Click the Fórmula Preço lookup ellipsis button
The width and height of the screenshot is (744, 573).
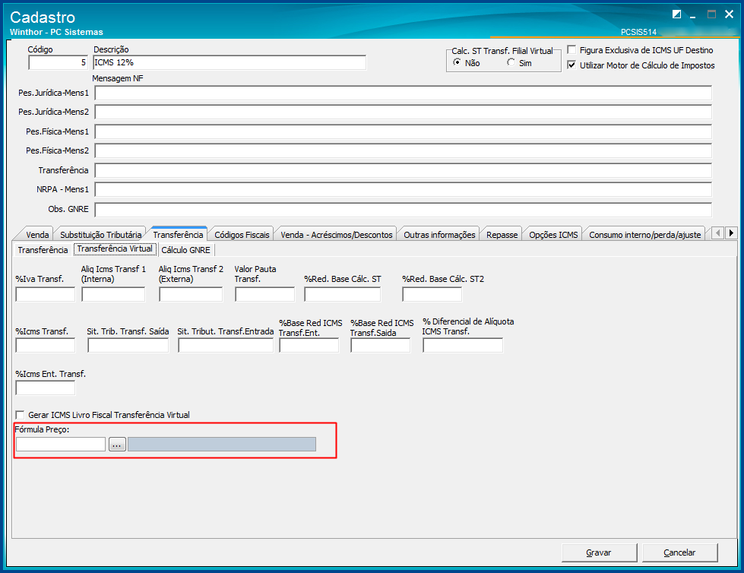click(117, 445)
